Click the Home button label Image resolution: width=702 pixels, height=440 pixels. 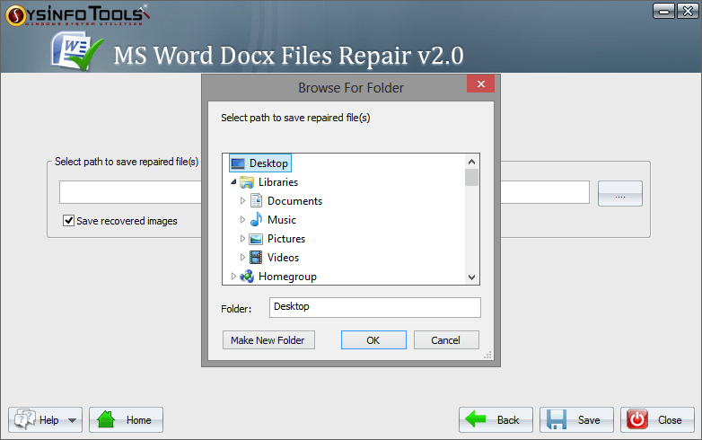pyautogui.click(x=138, y=420)
